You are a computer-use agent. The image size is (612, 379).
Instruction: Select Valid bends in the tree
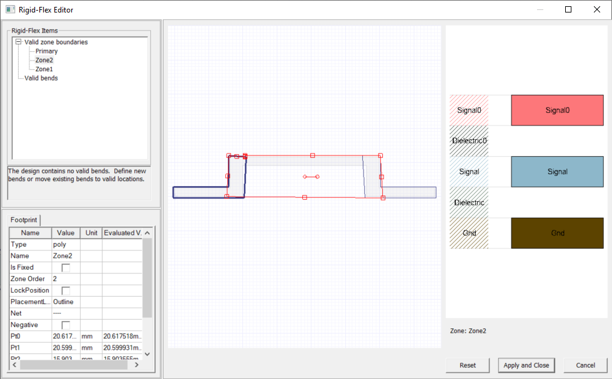(41, 78)
